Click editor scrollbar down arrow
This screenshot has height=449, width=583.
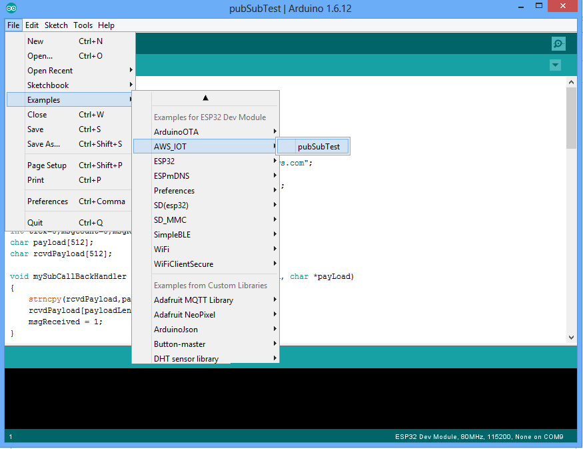pyautogui.click(x=571, y=338)
